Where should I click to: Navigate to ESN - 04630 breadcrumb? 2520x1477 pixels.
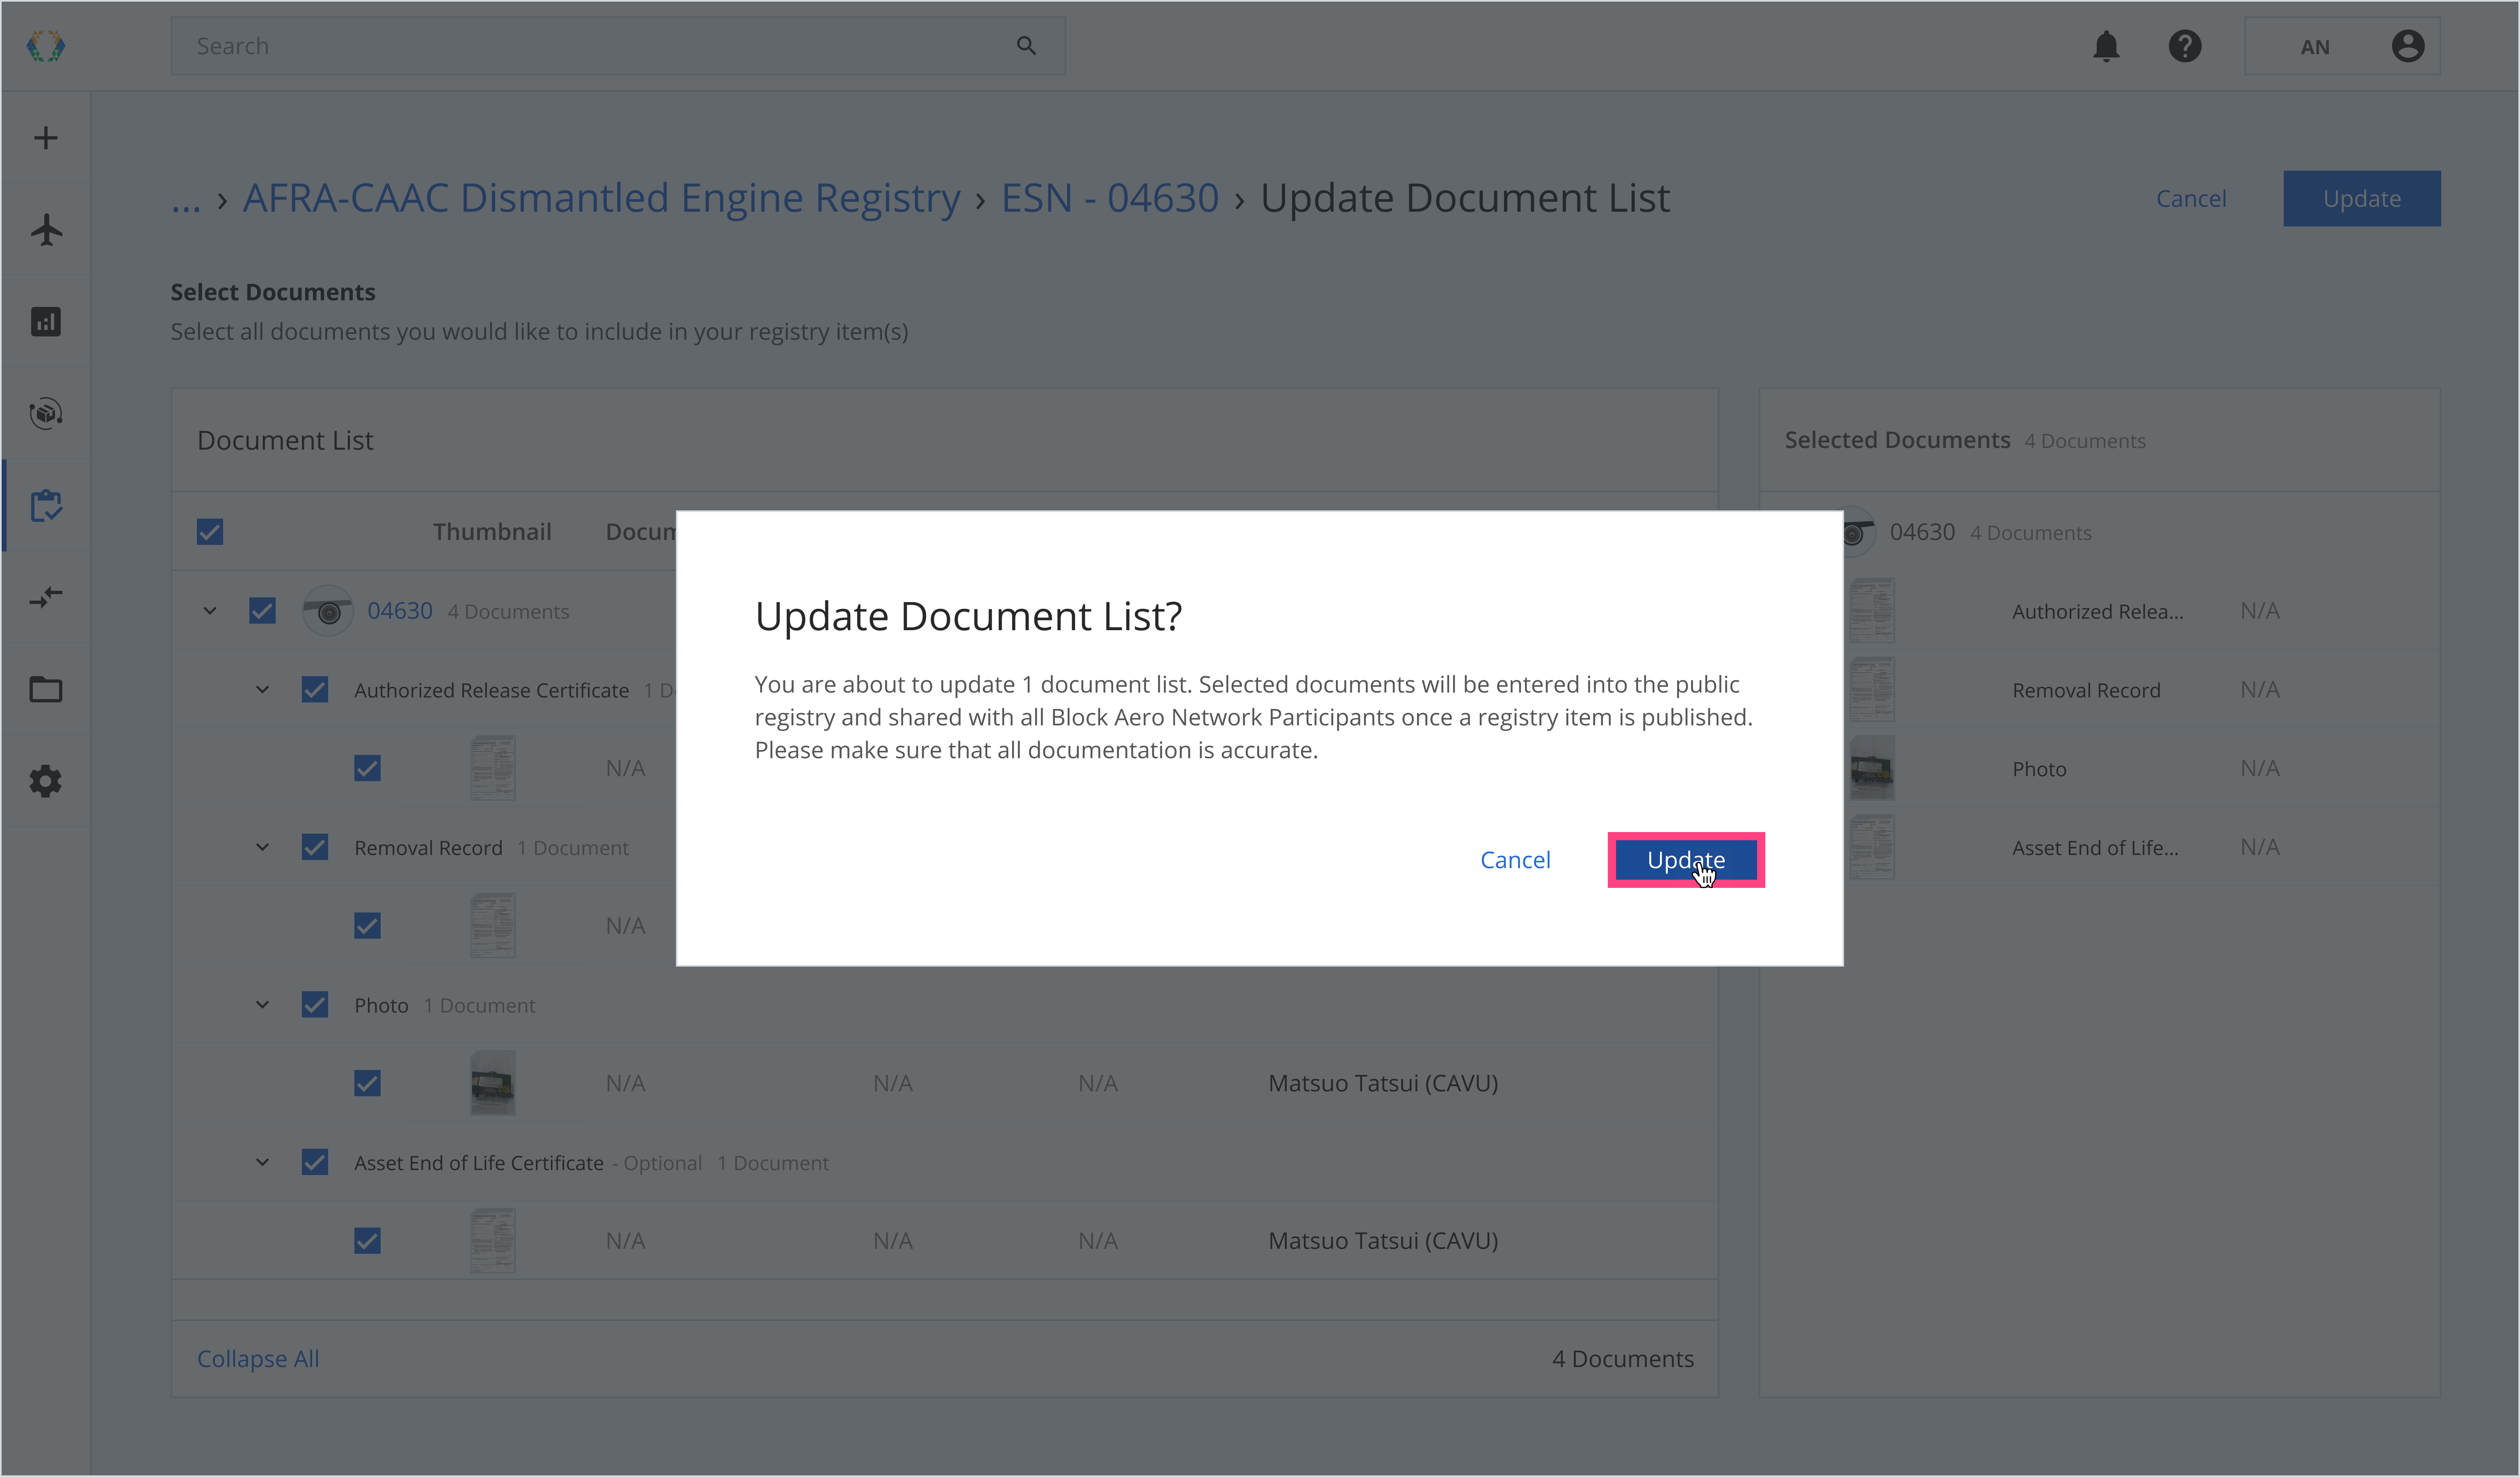[1110, 198]
